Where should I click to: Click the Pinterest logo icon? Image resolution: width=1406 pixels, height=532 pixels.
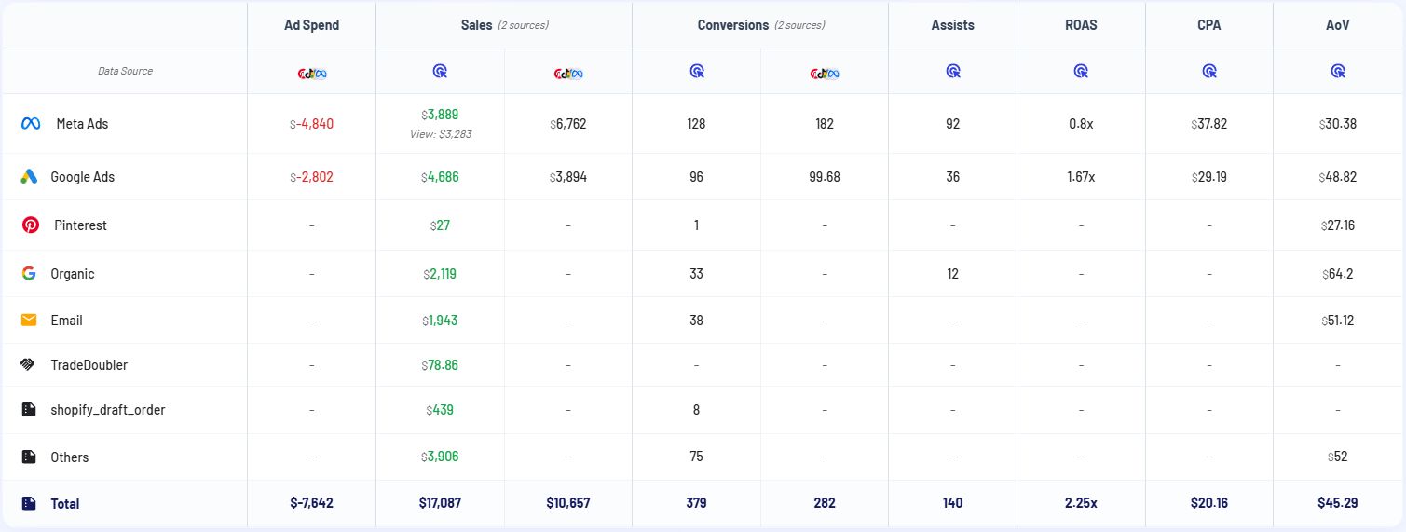(x=30, y=225)
